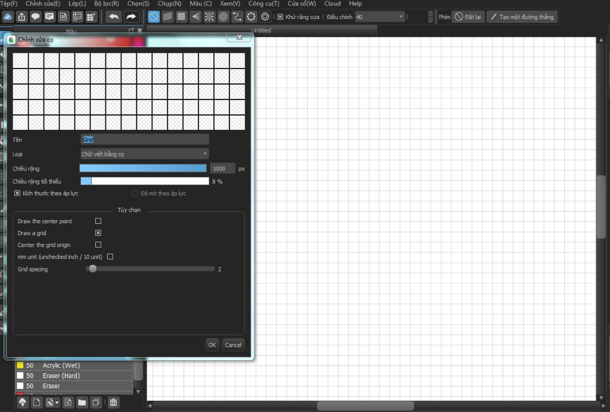This screenshot has height=412, width=610.
Task: Click the cloud download brush icon
Action: click(x=23, y=402)
